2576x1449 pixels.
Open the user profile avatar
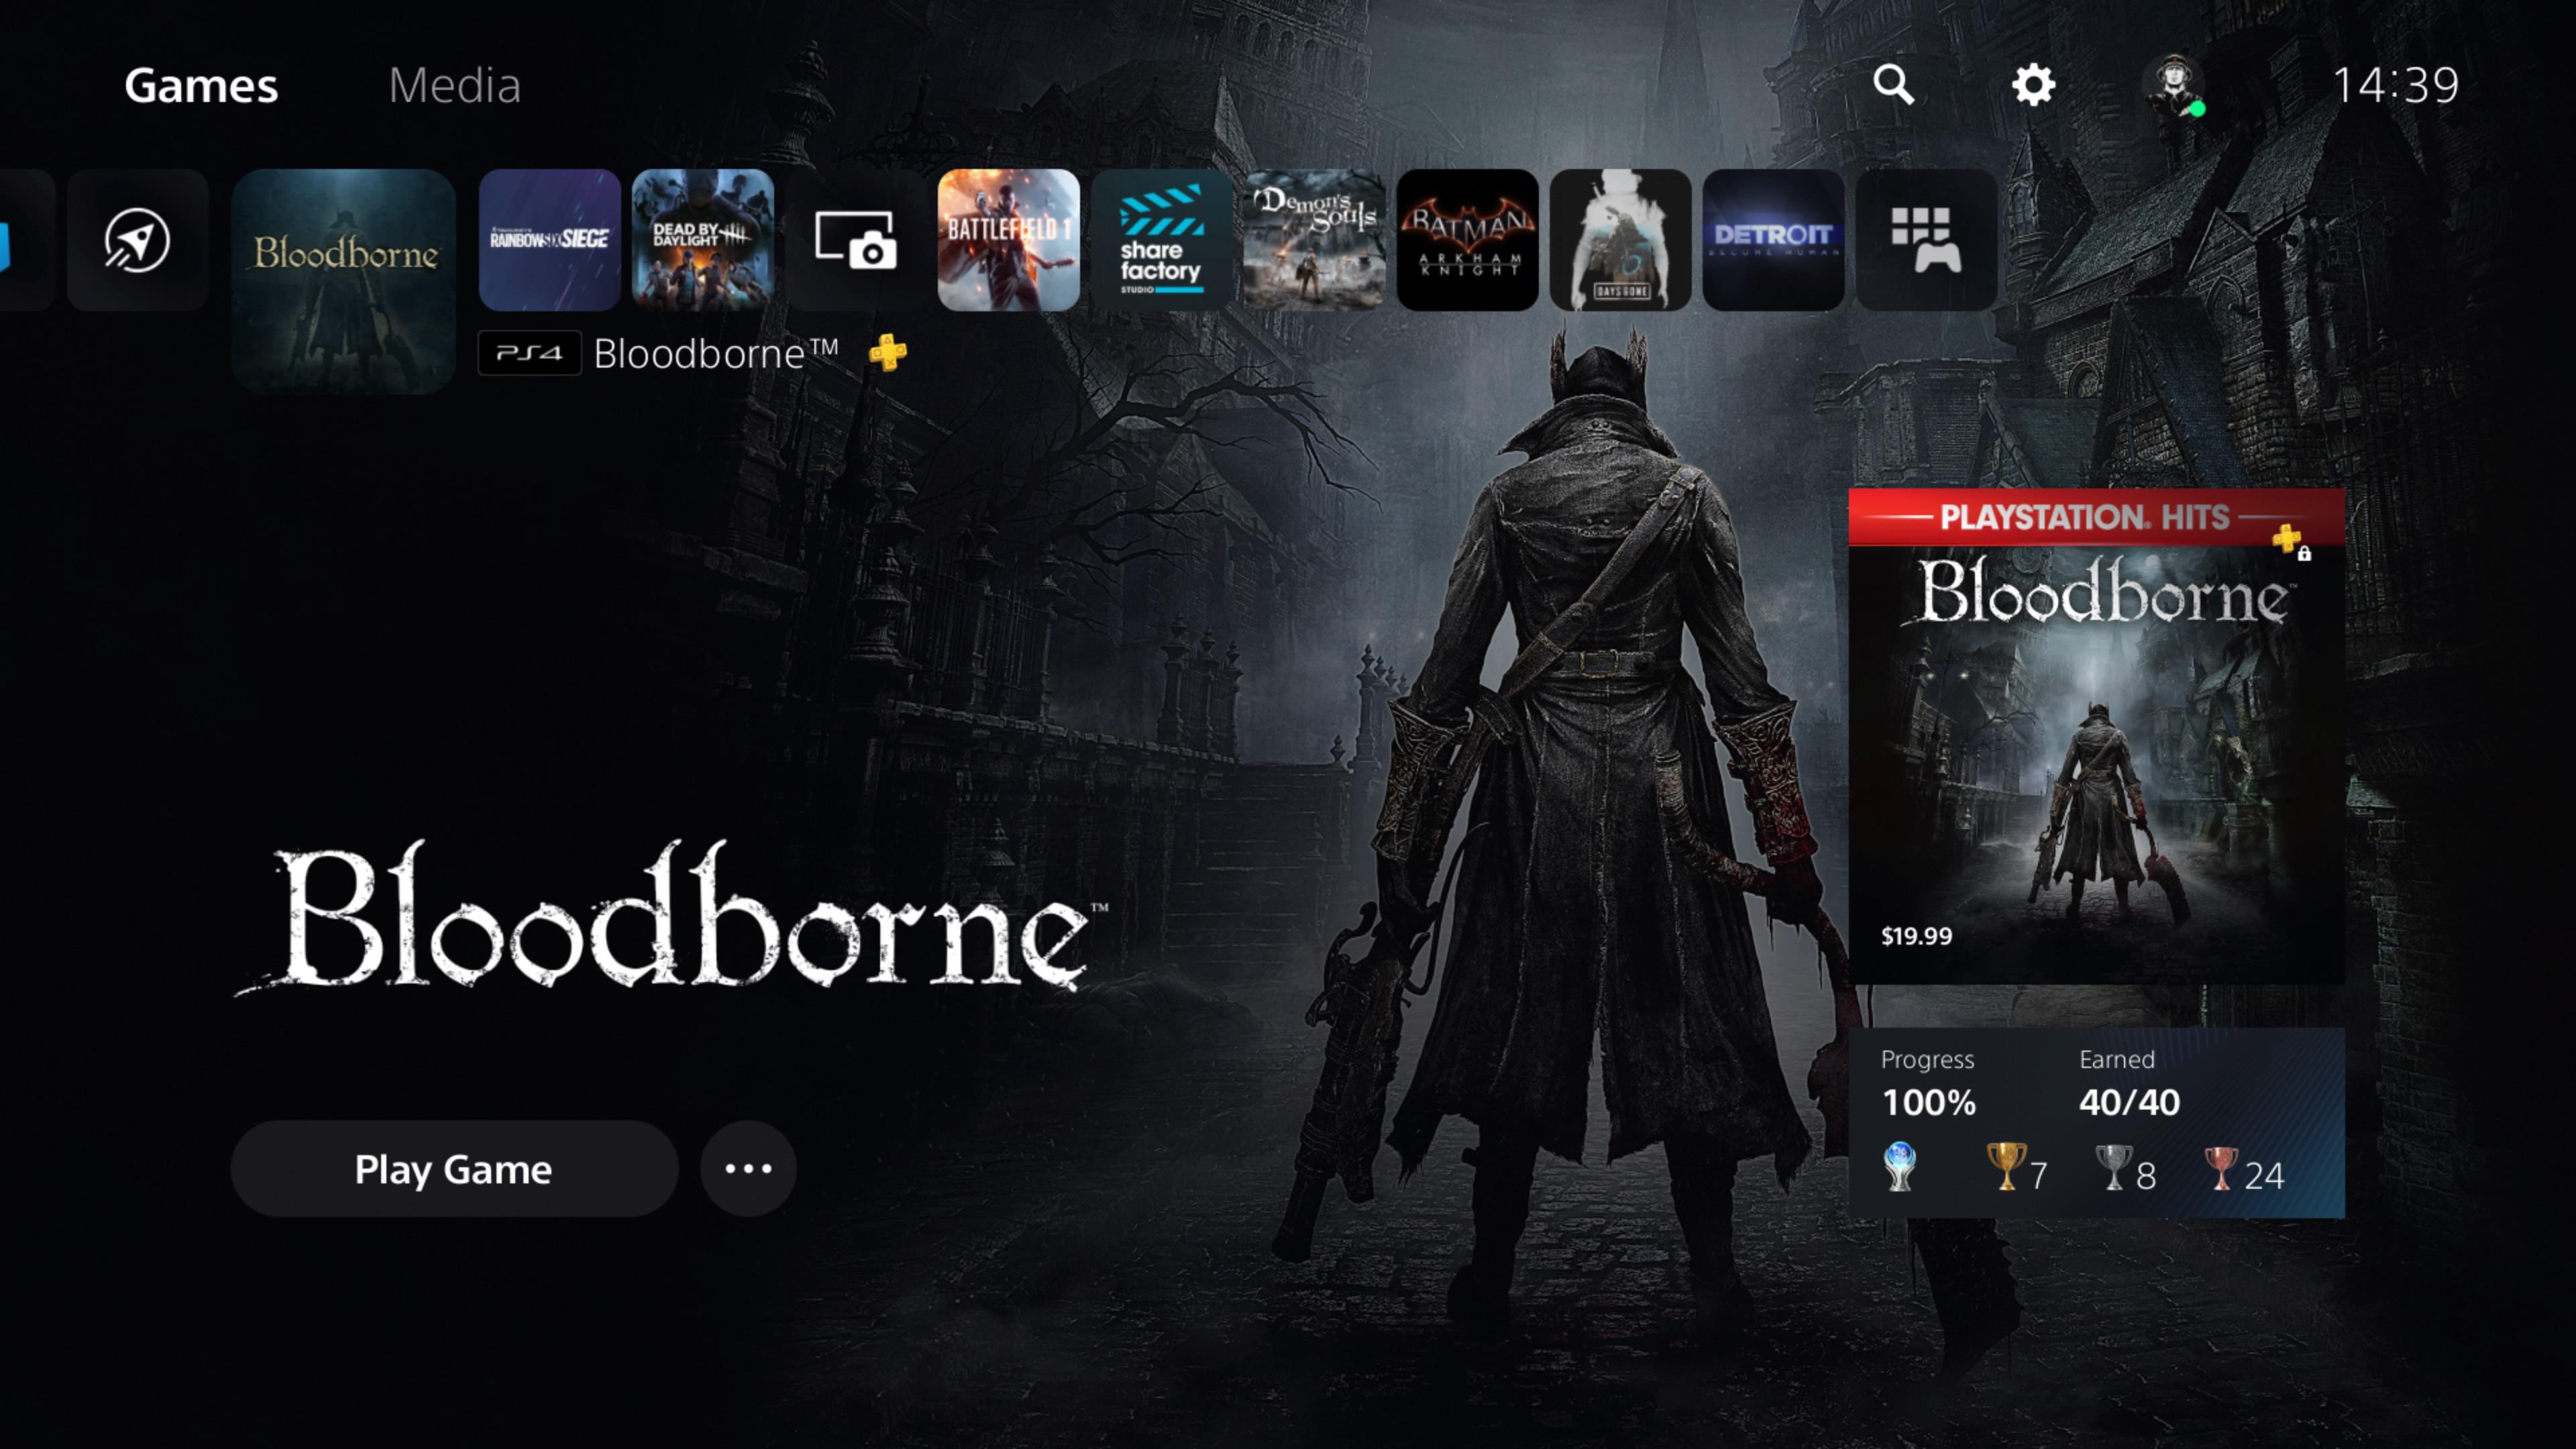tap(2175, 85)
